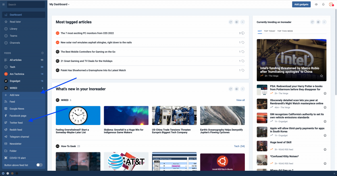Open Patek Has Shoehorned a Gramophone article
The height and width of the screenshot is (176, 337).
pyautogui.click(x=93, y=70)
